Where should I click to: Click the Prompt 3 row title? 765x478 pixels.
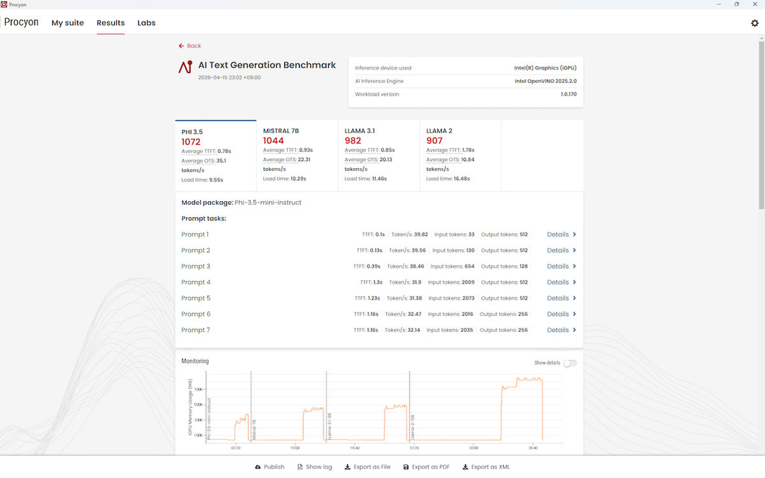pyautogui.click(x=196, y=266)
